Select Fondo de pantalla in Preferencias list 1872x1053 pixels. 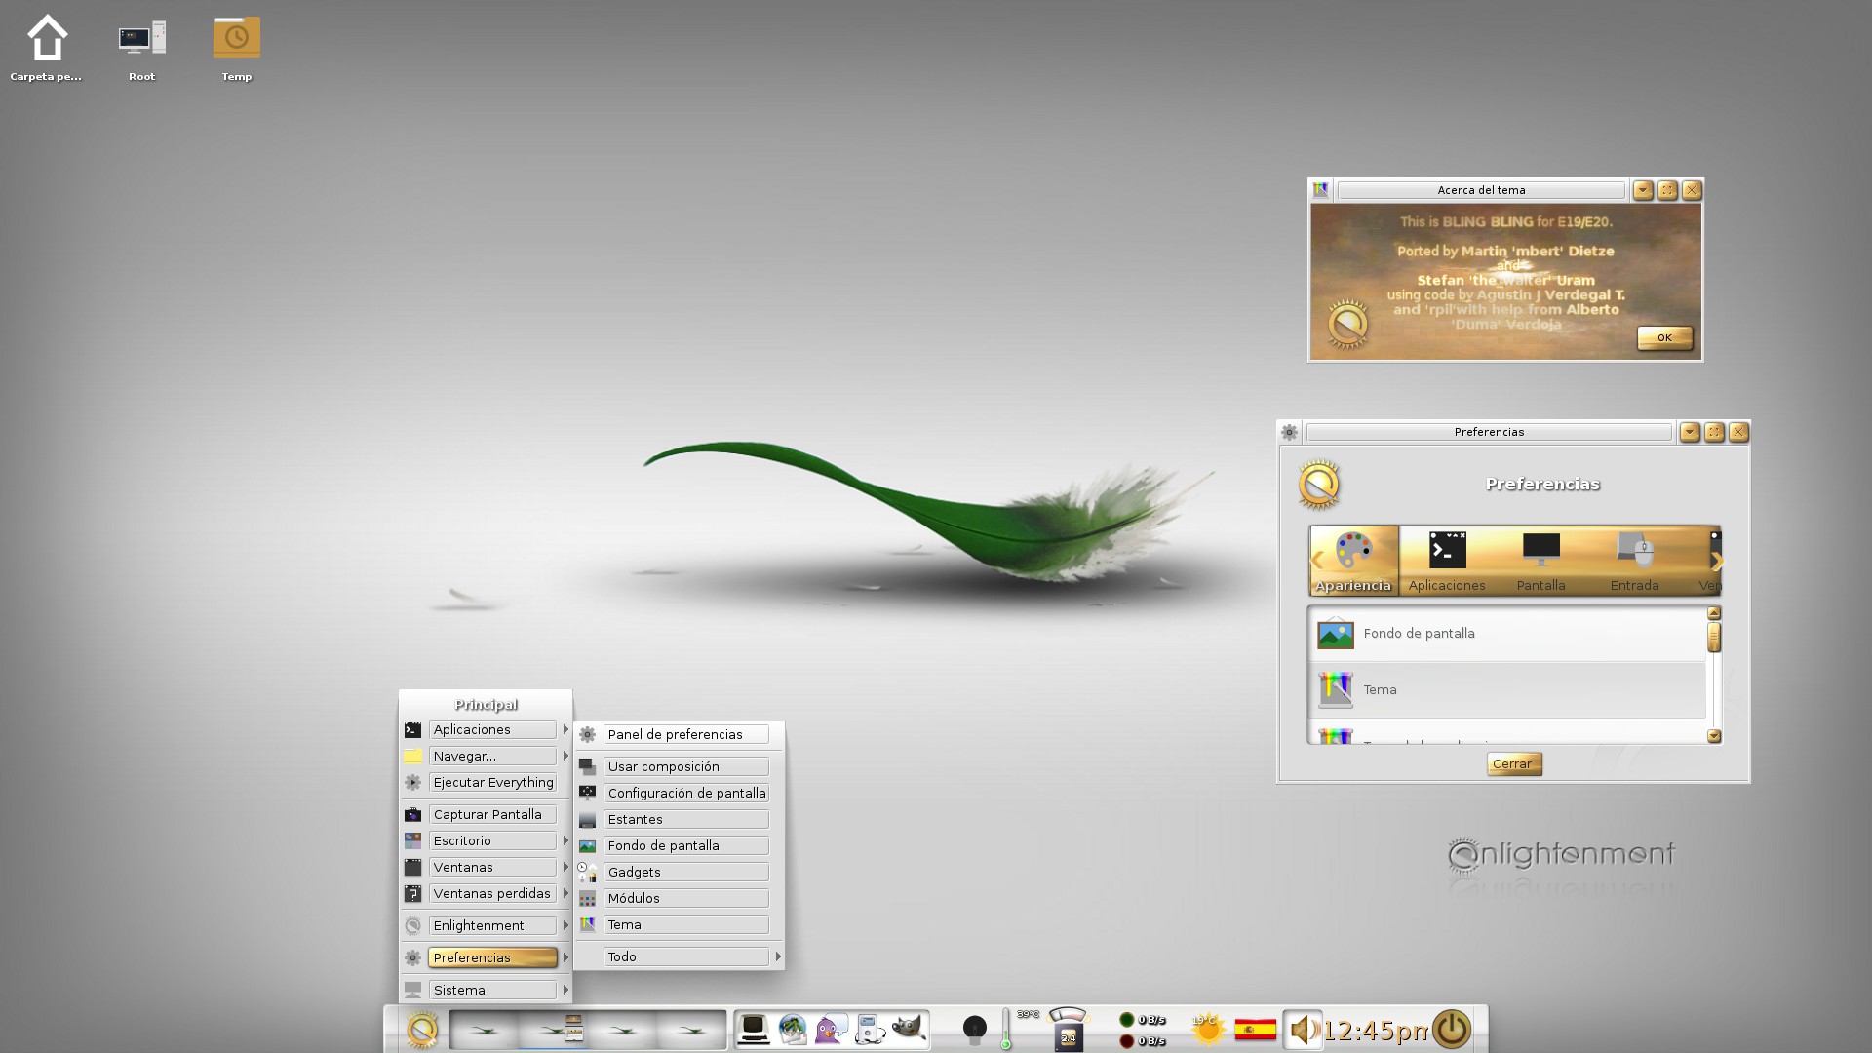pyautogui.click(x=1507, y=634)
